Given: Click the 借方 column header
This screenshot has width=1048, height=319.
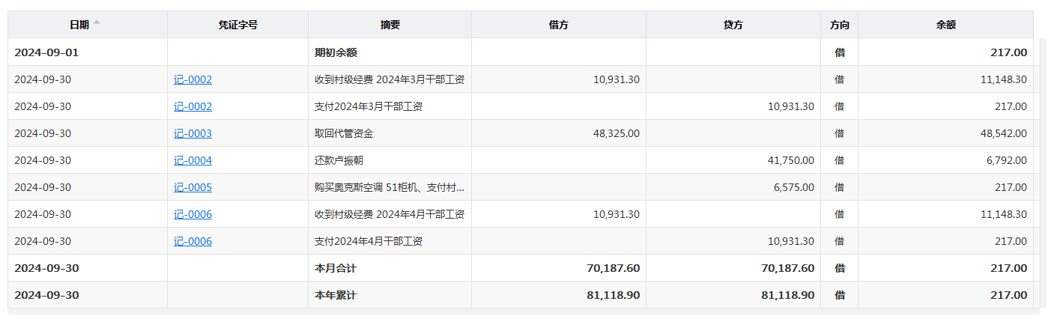Looking at the screenshot, I should (558, 25).
